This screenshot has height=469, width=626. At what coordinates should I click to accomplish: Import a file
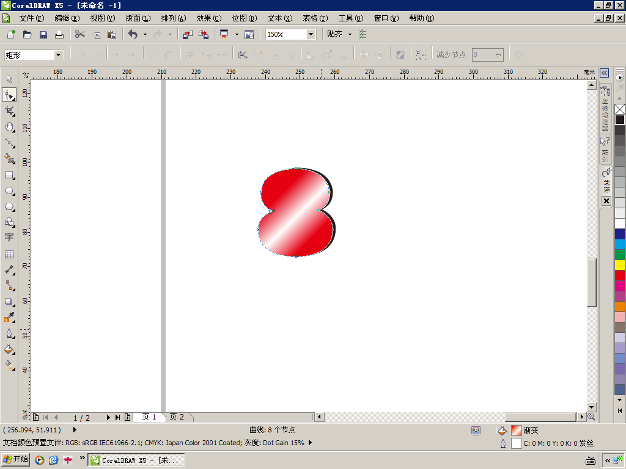tap(188, 34)
